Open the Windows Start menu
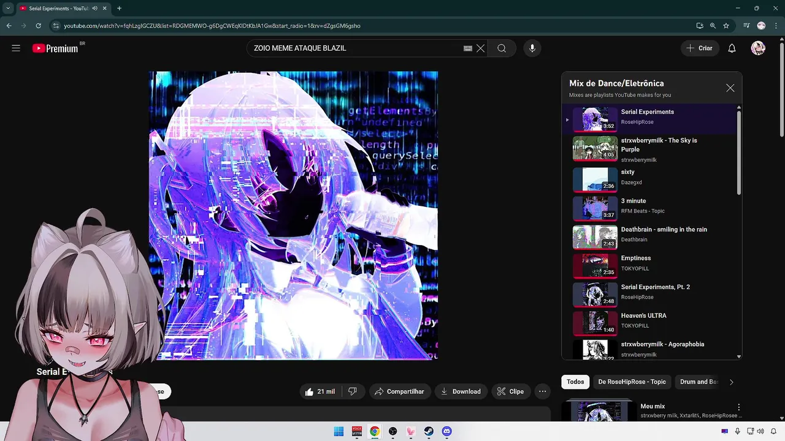 339,431
